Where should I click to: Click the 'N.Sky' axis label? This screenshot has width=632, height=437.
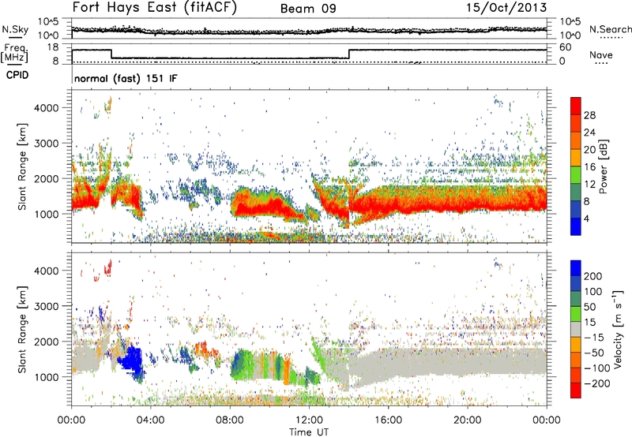15,29
